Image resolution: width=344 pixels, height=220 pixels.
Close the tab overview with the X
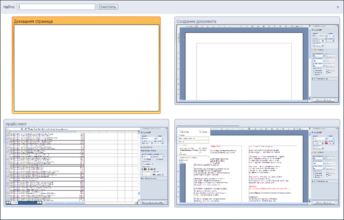coord(338,7)
